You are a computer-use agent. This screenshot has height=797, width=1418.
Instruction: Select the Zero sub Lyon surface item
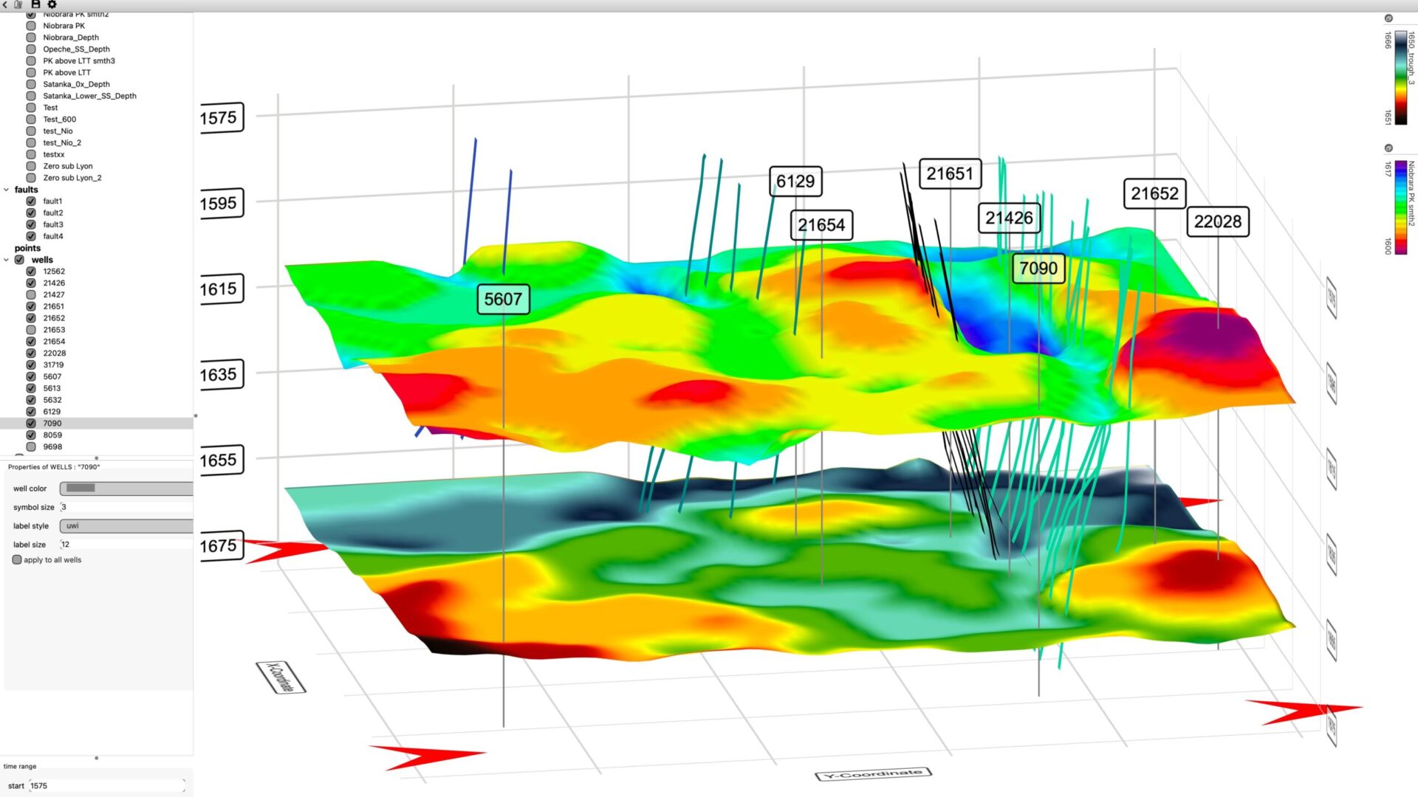pos(67,166)
